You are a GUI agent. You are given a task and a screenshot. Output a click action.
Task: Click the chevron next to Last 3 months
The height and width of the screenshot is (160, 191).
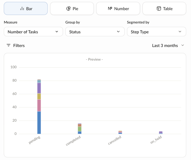(182, 45)
